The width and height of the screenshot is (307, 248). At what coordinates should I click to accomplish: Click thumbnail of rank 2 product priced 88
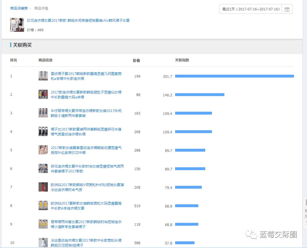pos(43,94)
